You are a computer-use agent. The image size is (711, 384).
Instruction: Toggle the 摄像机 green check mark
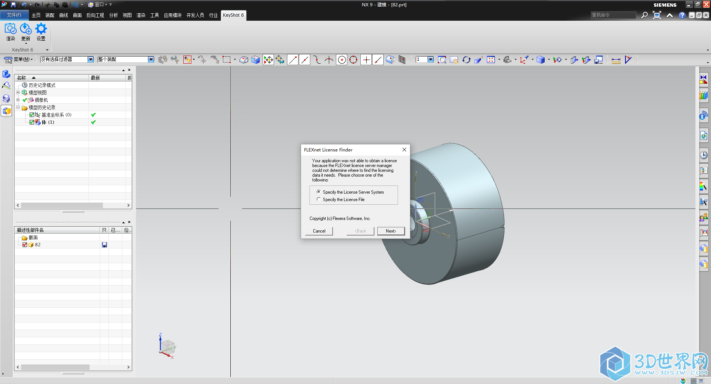[25, 100]
